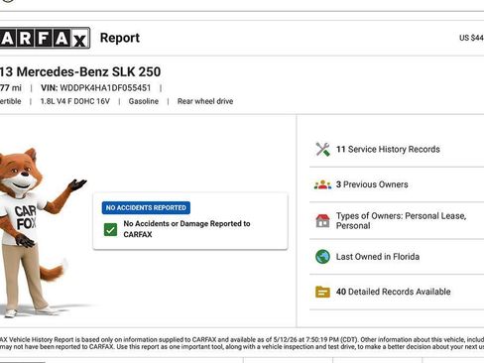Click the wrench service history icon
This screenshot has width=484, height=363.
(x=322, y=150)
